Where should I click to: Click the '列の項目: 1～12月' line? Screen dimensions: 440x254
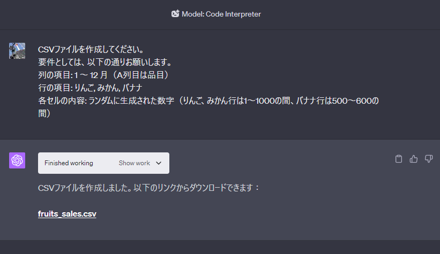point(103,75)
